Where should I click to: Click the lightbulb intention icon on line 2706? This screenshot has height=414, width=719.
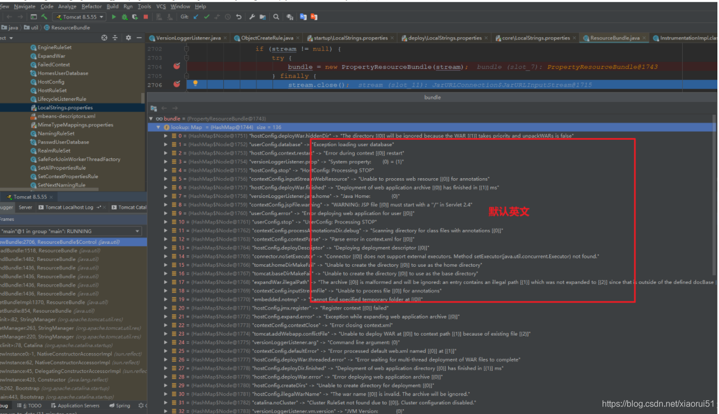196,84
